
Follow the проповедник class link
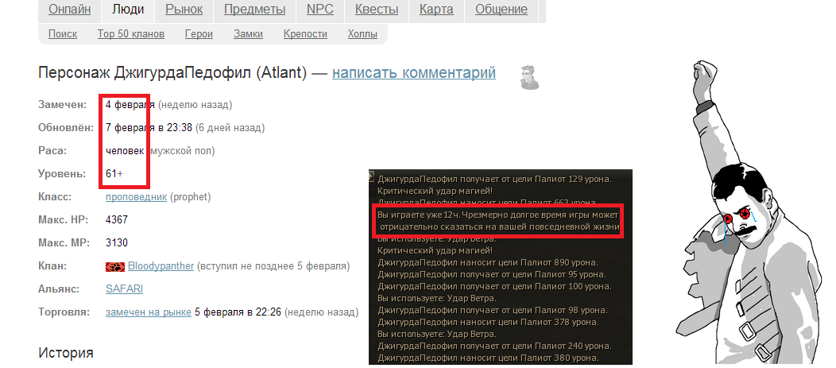[137, 197]
